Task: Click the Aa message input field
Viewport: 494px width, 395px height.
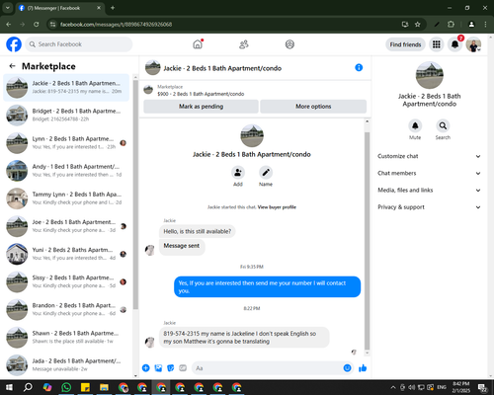Action: click(272, 368)
